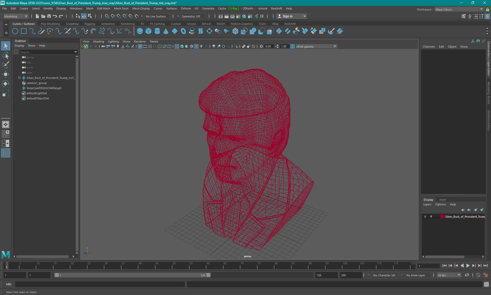Click the persp camera label button
Viewport: 491px width, 295px height.
tap(248, 256)
